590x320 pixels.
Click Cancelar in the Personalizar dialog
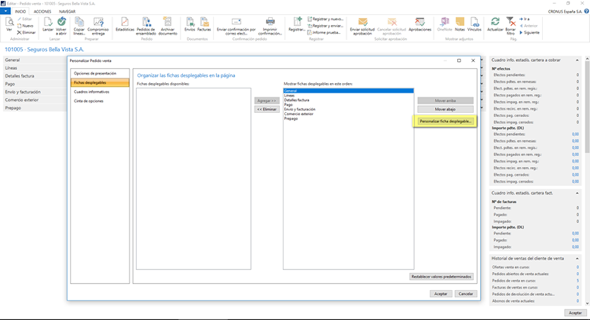466,294
